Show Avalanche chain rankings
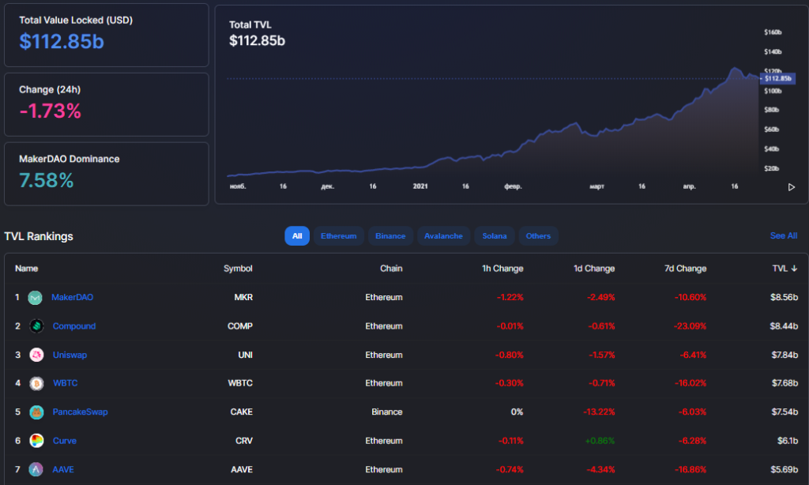Viewport: 809px width, 485px height. 443,235
